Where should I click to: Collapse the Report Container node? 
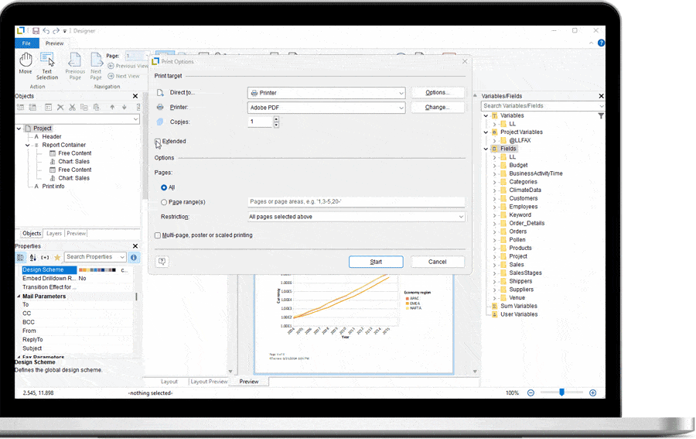click(x=28, y=146)
